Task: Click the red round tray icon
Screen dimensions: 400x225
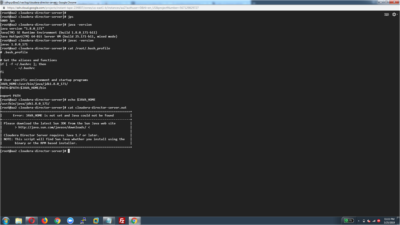Action: click(x=379, y=221)
